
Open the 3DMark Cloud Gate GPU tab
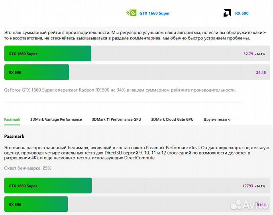[172, 119]
